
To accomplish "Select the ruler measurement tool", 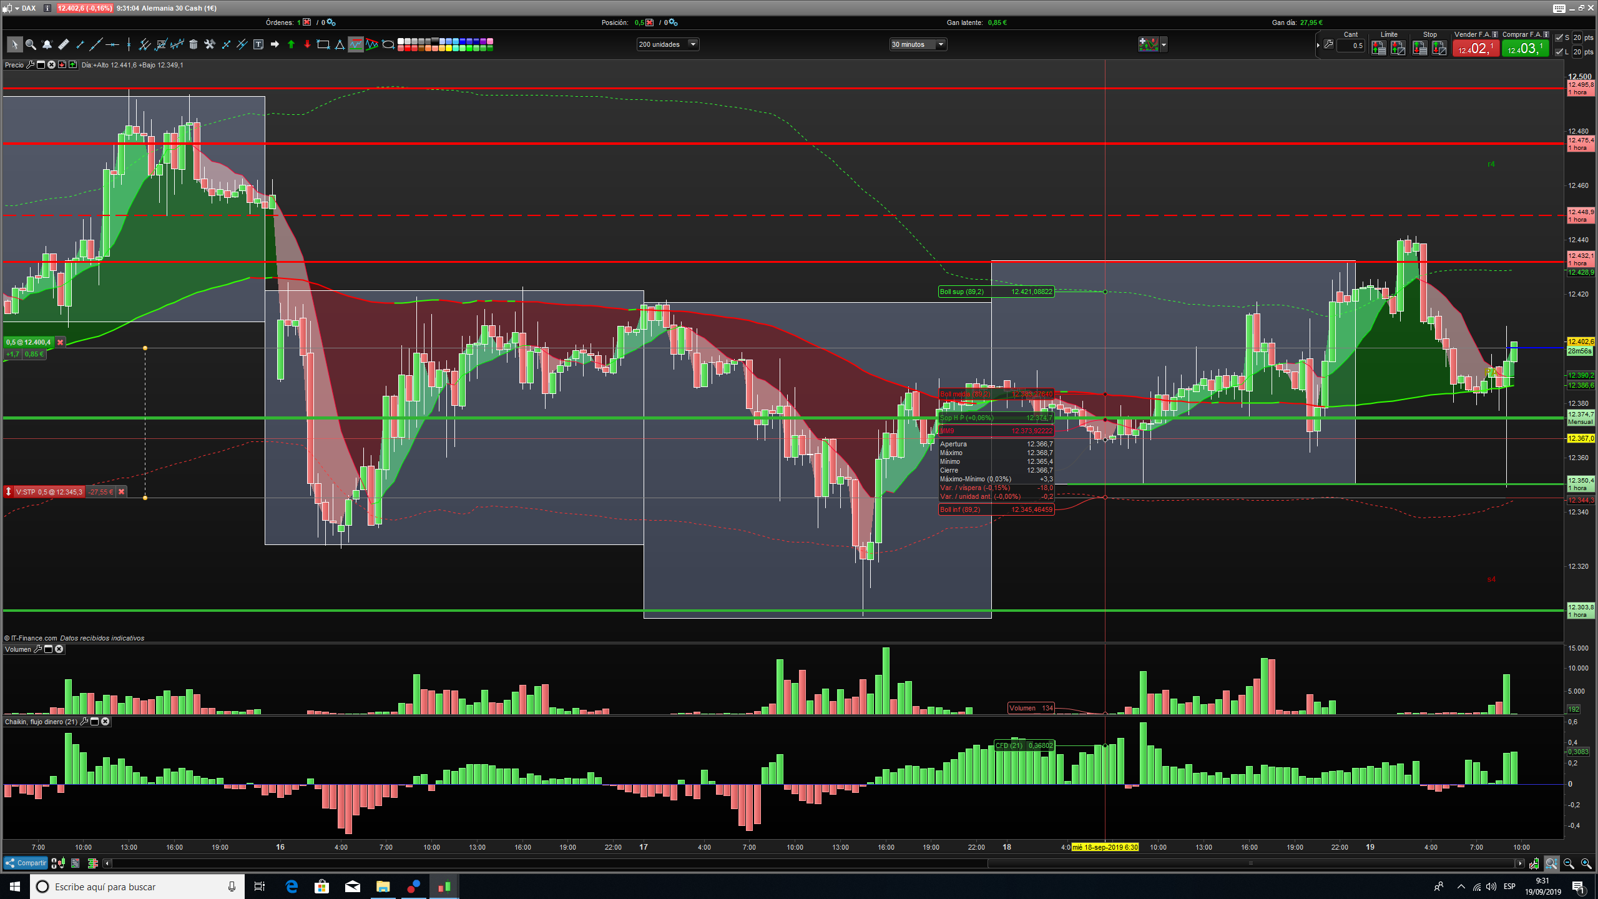I will (63, 44).
